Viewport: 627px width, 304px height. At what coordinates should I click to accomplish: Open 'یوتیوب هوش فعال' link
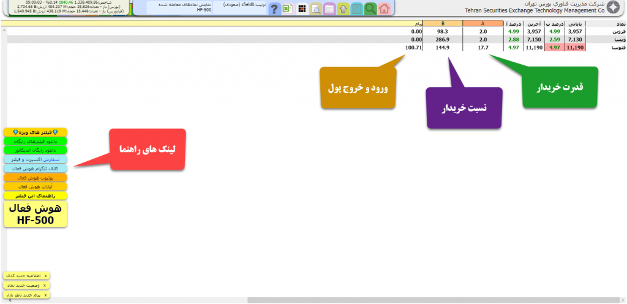click(36, 178)
